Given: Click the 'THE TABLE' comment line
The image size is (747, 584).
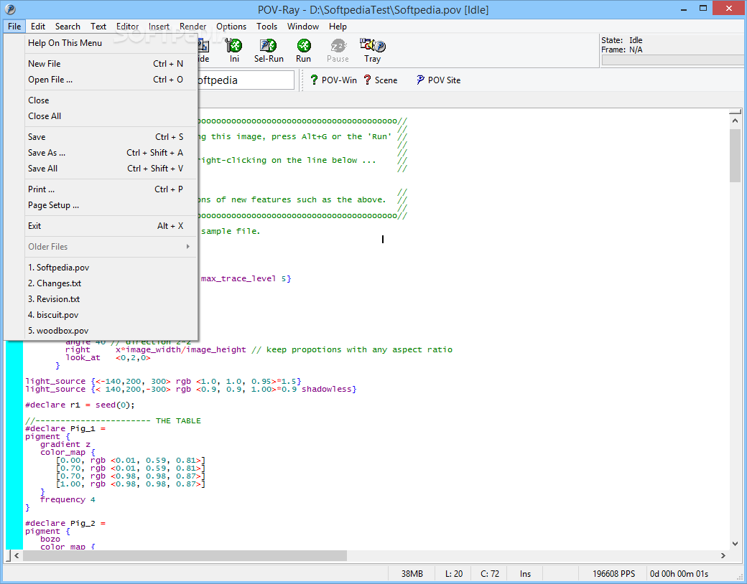Looking at the screenshot, I should 113,420.
